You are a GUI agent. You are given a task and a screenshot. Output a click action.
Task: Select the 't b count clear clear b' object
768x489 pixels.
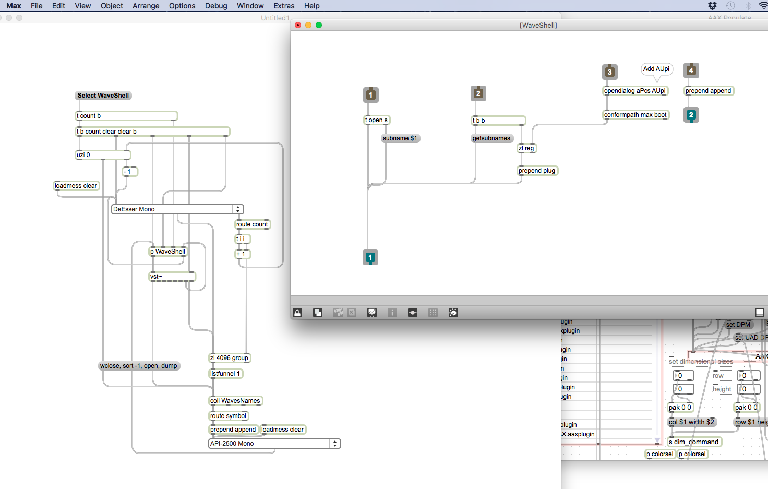pyautogui.click(x=152, y=132)
